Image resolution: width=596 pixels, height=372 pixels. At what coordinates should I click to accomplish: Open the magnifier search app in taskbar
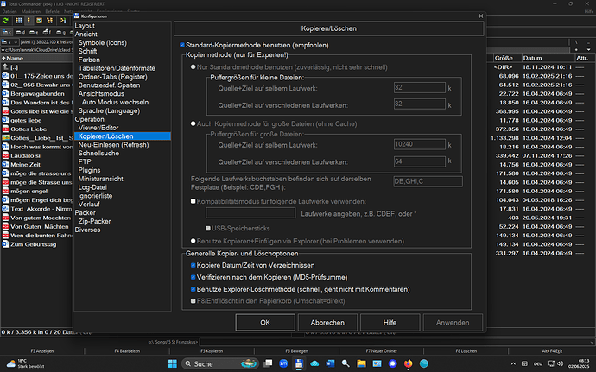346,363
